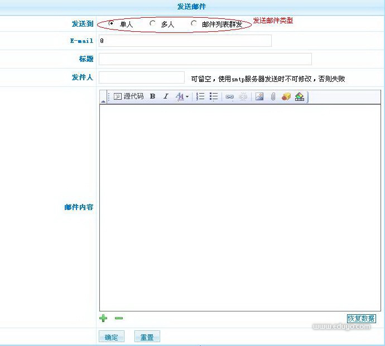The height and width of the screenshot is (346, 385).
Task: Insert a bulleted list
Action: (214, 96)
